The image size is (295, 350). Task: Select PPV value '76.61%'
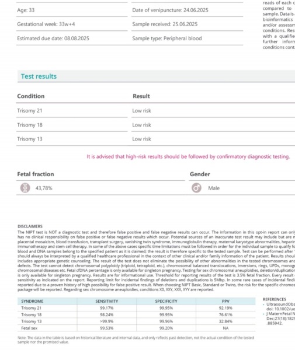pos(225,315)
